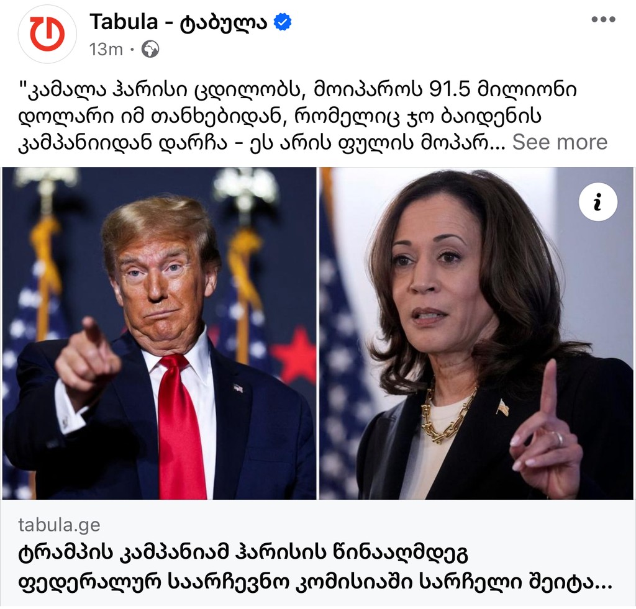The height and width of the screenshot is (609, 636).
Task: Click caption line beginning 'დოლარი იმ თანხებიდან'
Action: 280,116
